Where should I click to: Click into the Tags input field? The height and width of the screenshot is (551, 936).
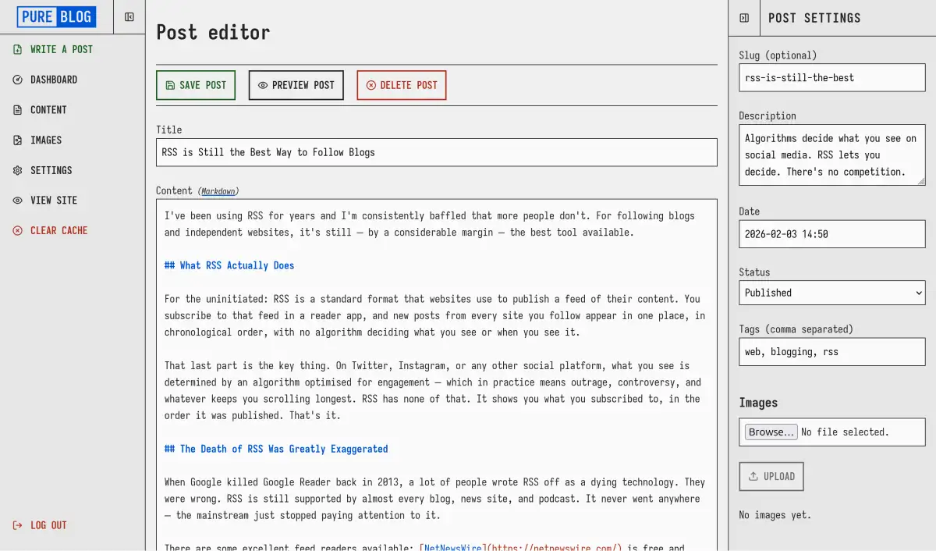coord(832,351)
